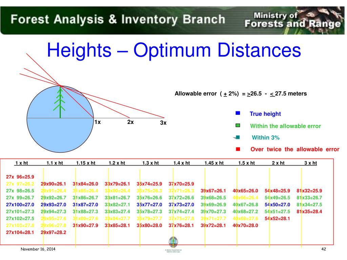The width and height of the screenshot is (347, 260).
Task: Click the green square beside Within the allowable error
Action: coord(238,125)
